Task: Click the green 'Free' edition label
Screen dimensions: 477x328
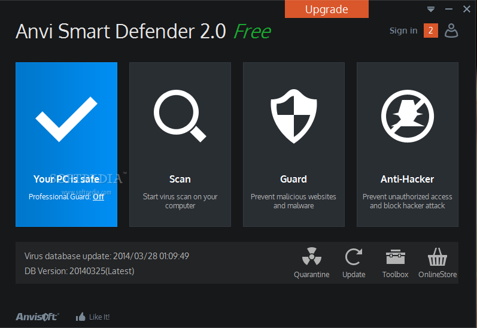Action: point(252,31)
